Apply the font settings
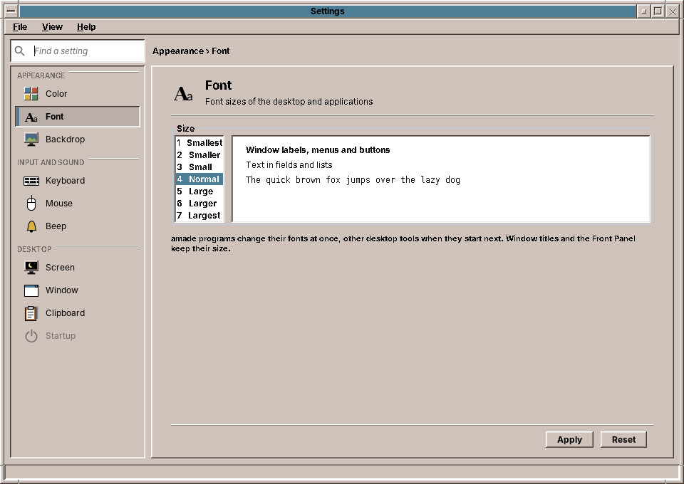 569,440
